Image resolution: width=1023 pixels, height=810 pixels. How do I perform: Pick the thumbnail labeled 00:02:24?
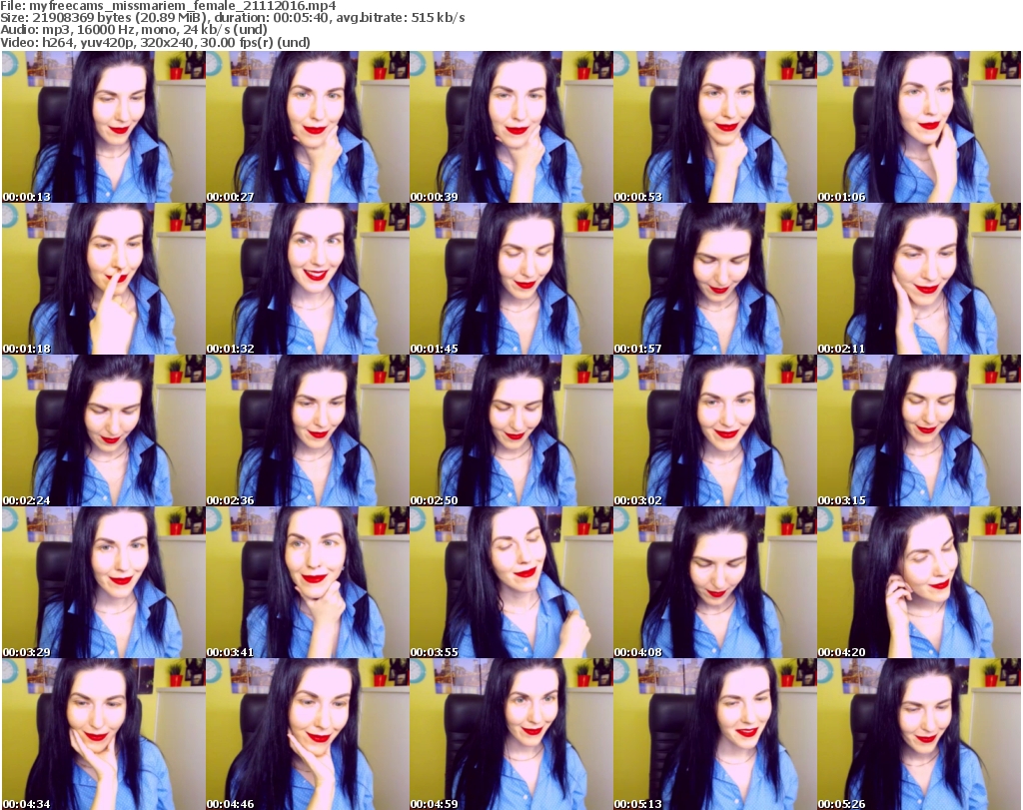(x=104, y=430)
